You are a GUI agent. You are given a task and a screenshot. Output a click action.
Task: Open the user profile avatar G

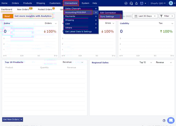(171, 3)
